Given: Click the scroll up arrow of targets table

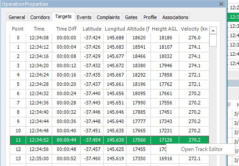Looking at the screenshot, I should 213,31.
